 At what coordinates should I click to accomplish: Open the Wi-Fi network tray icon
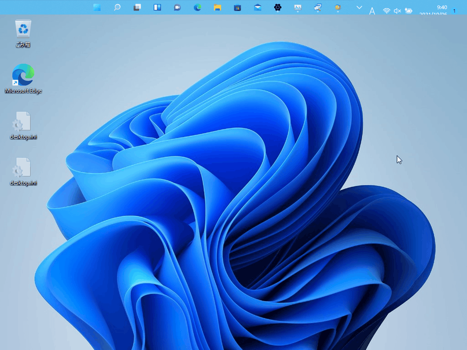point(387,11)
